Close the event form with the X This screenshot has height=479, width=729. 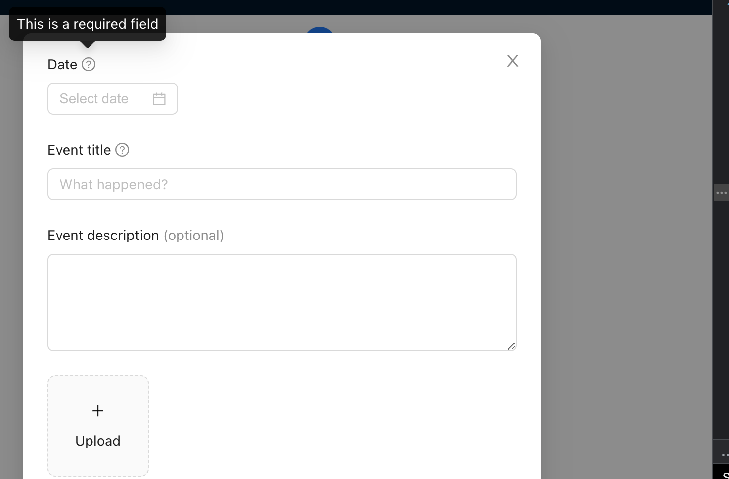(x=512, y=61)
